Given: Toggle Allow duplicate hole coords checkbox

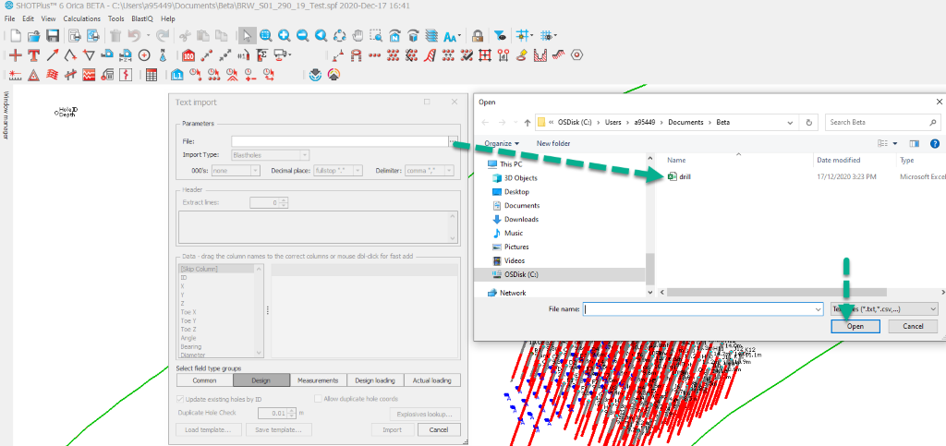Looking at the screenshot, I should tap(318, 399).
